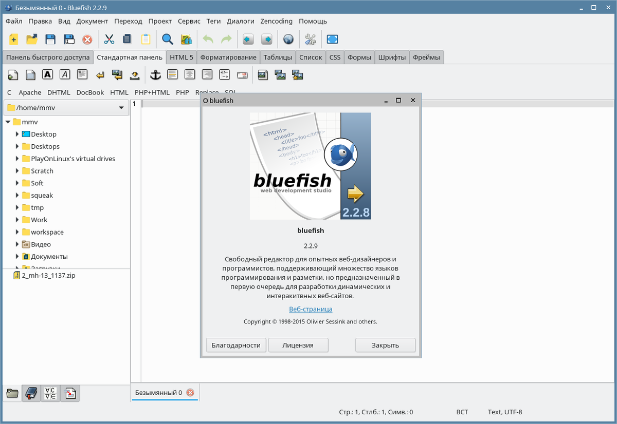
Task: Insert line break with the return arrow icon
Action: point(100,75)
